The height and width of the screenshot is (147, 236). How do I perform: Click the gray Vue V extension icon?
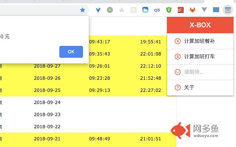204,10
